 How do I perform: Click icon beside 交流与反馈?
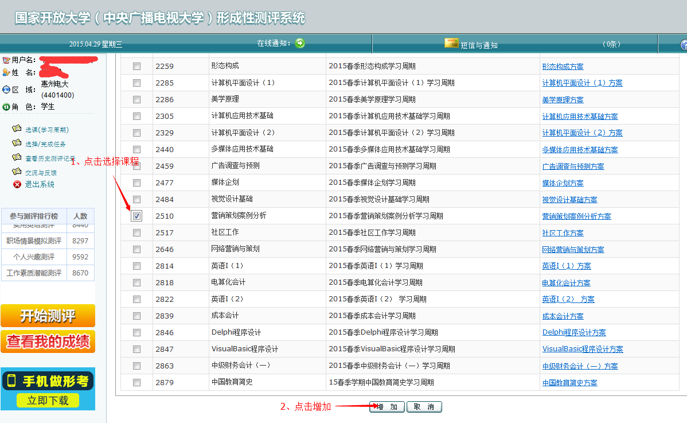pyautogui.click(x=17, y=172)
